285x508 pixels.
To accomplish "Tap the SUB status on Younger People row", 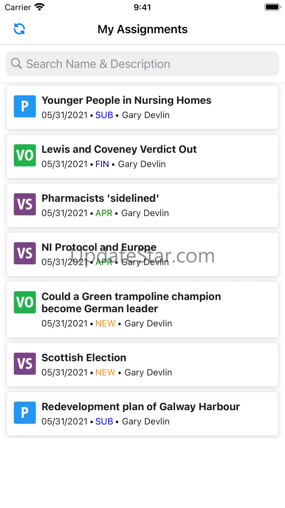I will pos(104,115).
